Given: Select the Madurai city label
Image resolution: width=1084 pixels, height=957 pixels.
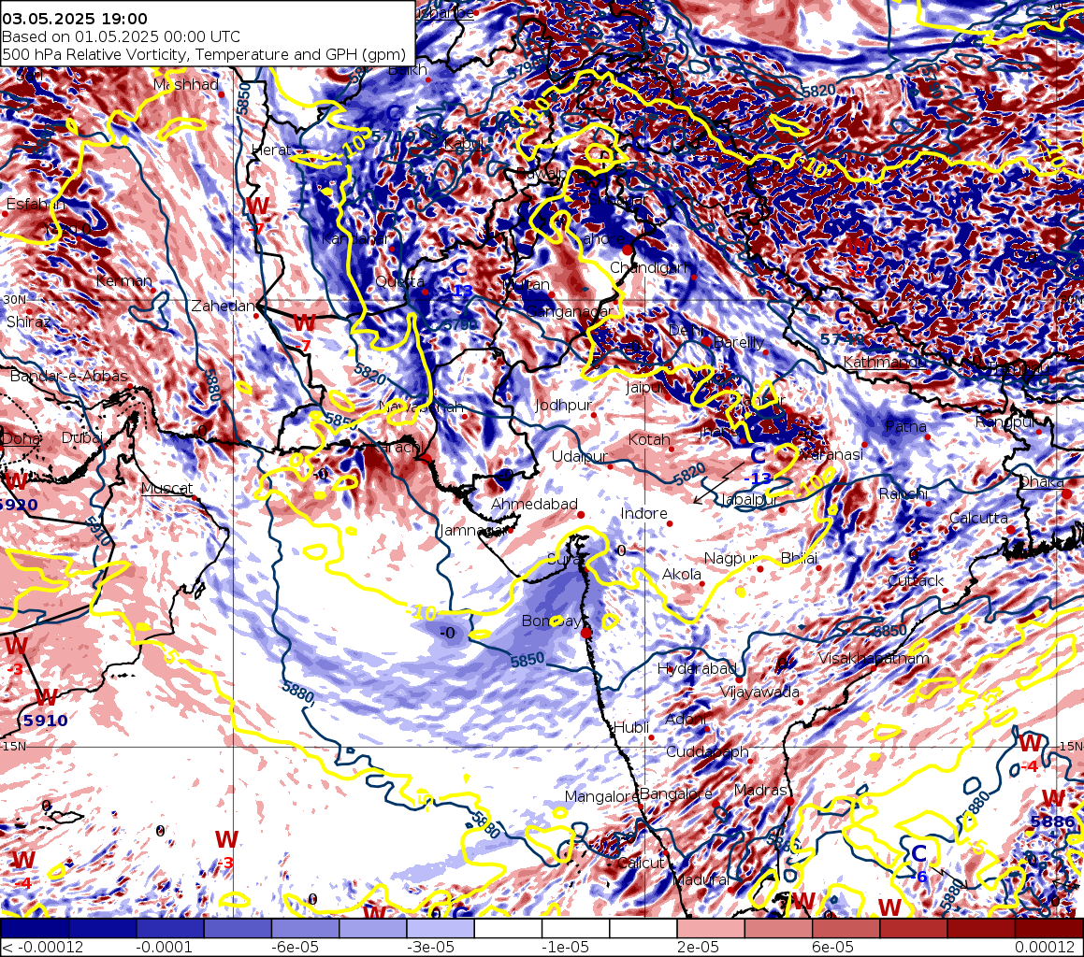Looking at the screenshot, I should point(701,880).
